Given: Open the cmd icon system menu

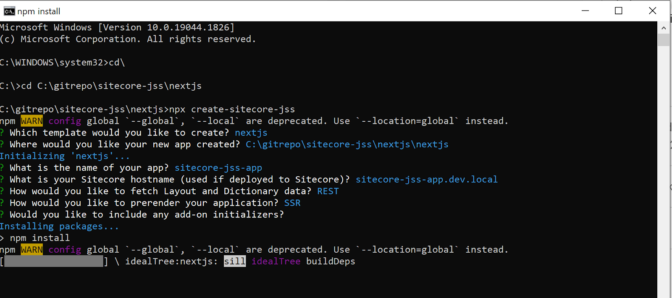Looking at the screenshot, I should (9, 11).
